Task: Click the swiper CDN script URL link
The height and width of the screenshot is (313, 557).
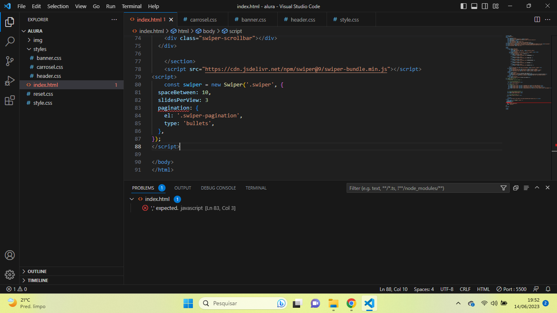Action: coord(296,69)
